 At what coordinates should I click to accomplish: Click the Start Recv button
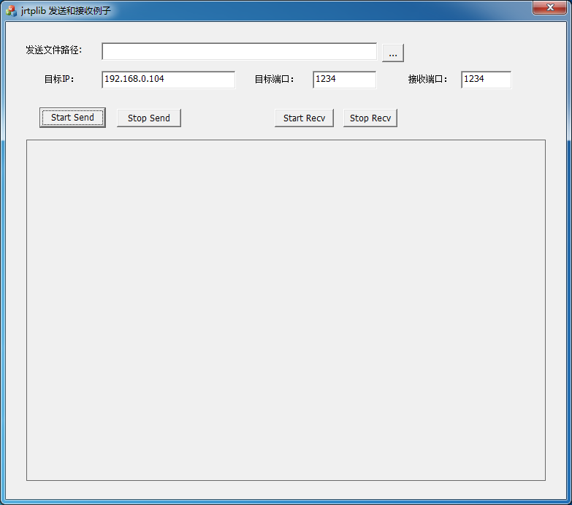click(304, 118)
